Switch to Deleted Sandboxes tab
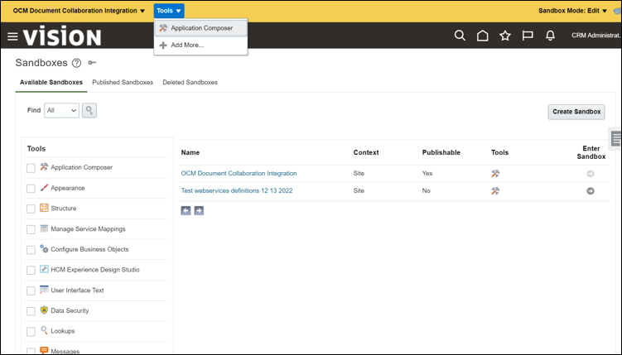Viewport: 622px width, 355px height. click(190, 83)
